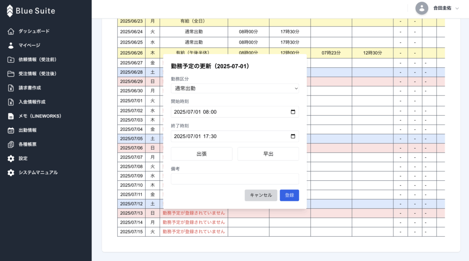Image resolution: width=469 pixels, height=261 pixels.
Task: Click the 出勤情報 calendar icon
Action: (x=11, y=130)
